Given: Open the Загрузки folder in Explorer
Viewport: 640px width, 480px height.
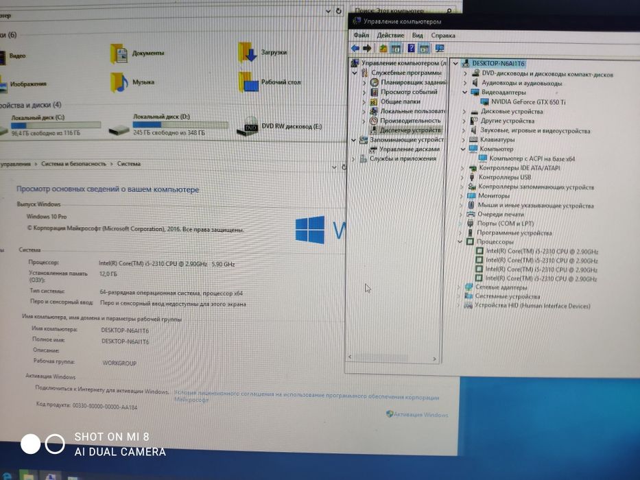Looking at the screenshot, I should tap(263, 53).
